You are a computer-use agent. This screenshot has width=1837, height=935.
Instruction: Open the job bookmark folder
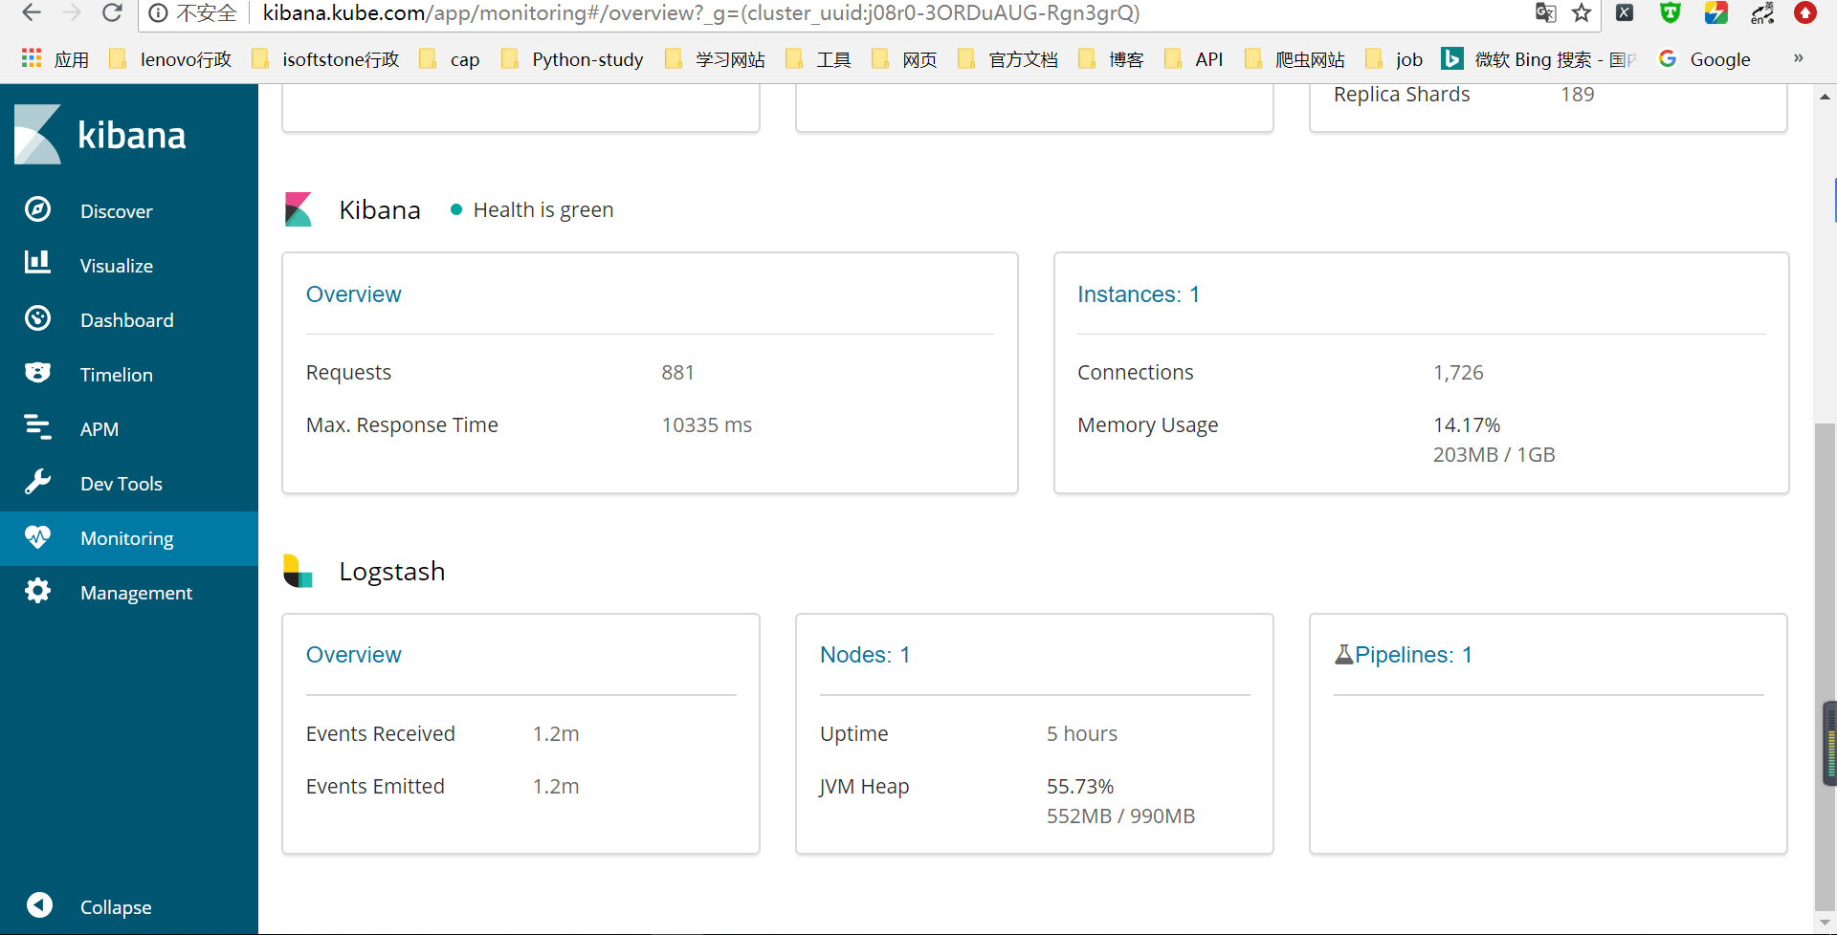click(x=1393, y=59)
